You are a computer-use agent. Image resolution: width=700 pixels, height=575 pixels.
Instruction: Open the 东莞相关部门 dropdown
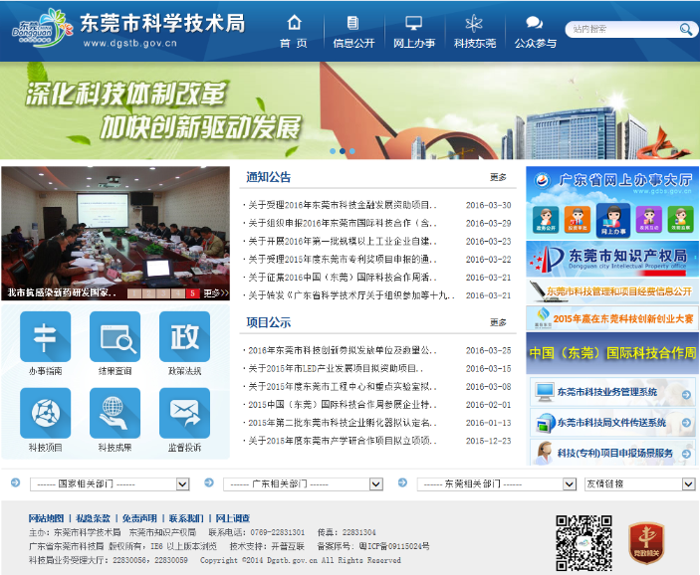pos(496,484)
